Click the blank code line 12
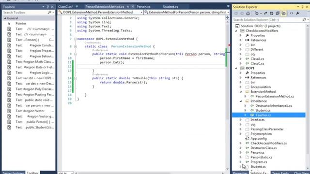310x174 pixels. point(151,66)
